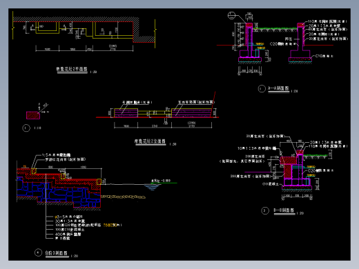The height and width of the screenshot is (269, 359).
Task: Select the 素土夯实 note in step section
Action: 62,239
